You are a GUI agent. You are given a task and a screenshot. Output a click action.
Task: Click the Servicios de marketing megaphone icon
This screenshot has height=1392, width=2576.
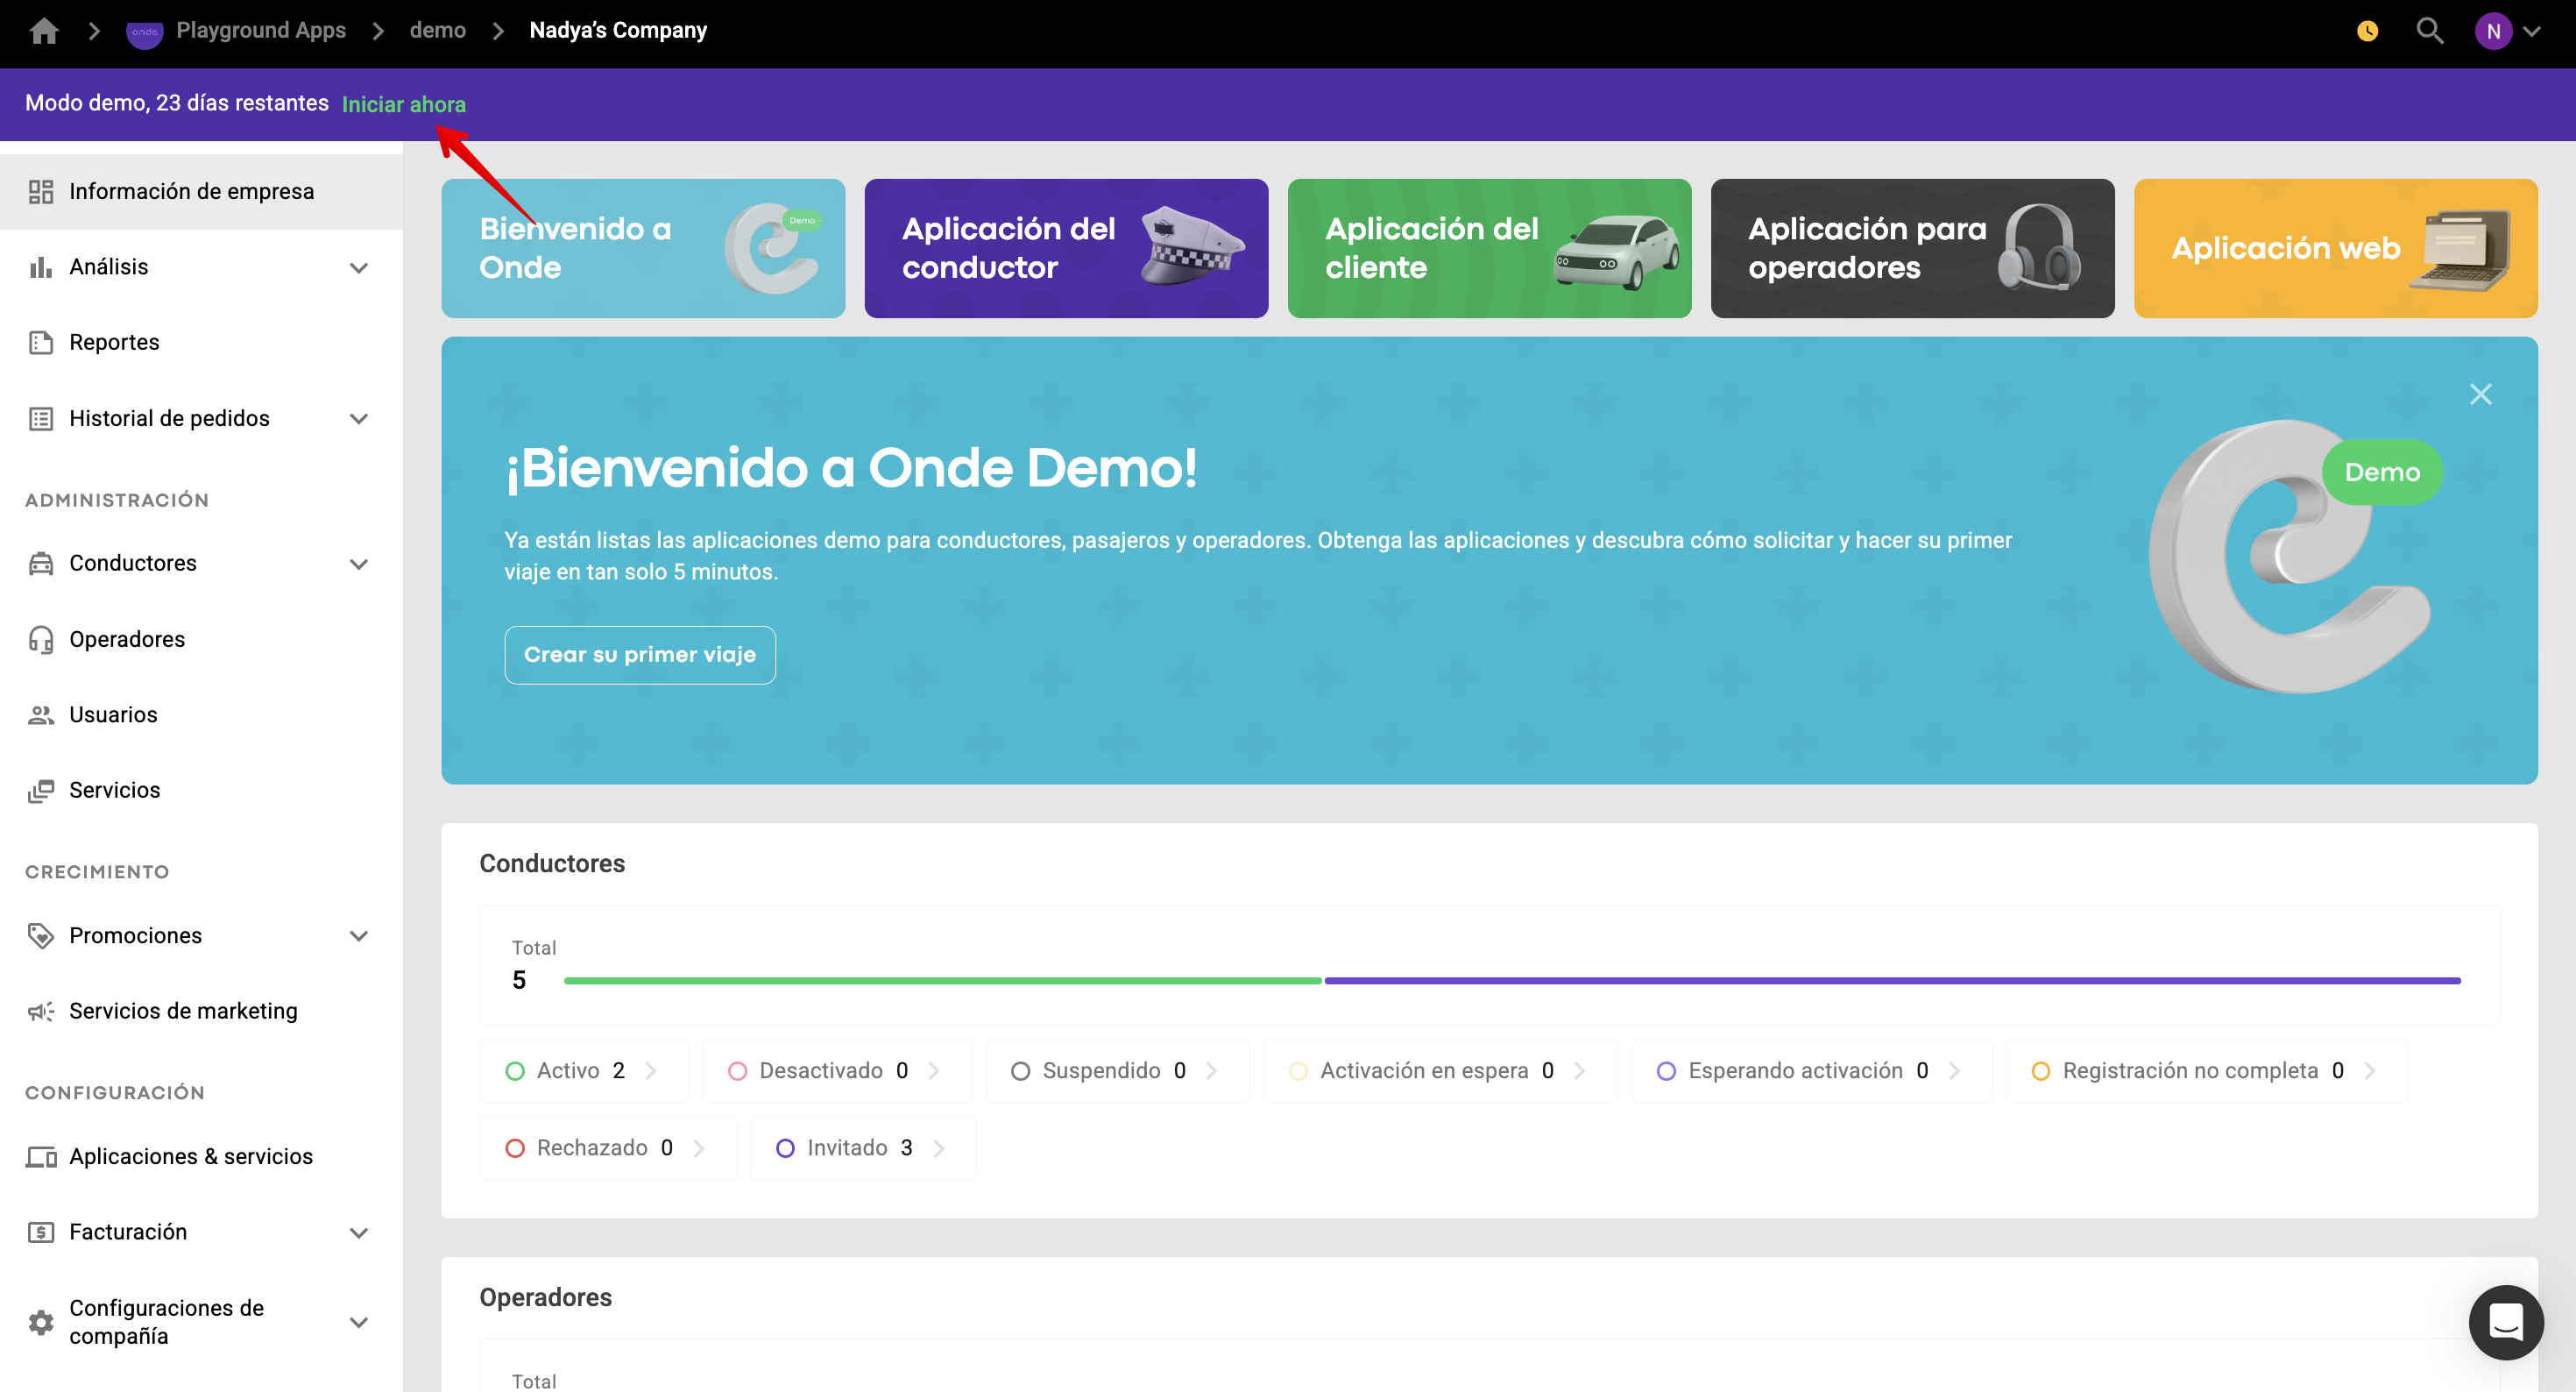[x=41, y=1011]
